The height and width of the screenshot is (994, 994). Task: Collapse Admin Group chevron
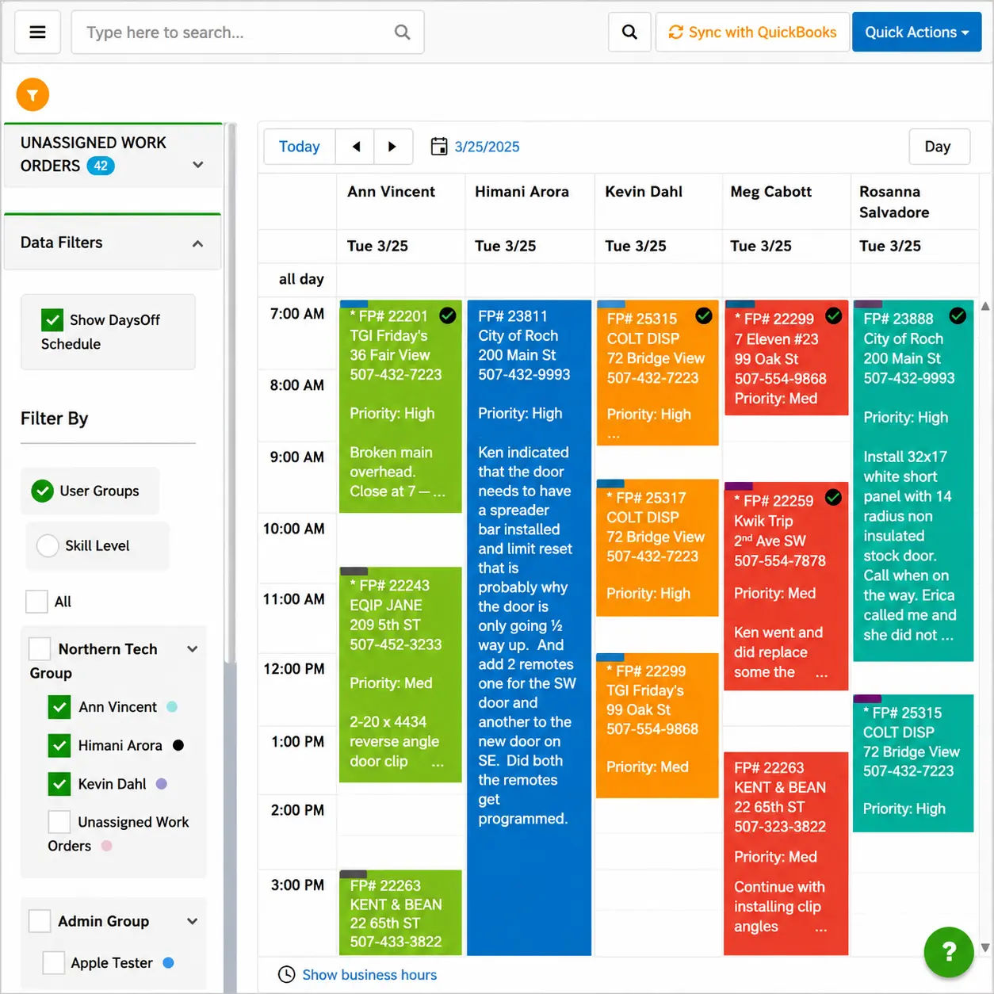192,921
